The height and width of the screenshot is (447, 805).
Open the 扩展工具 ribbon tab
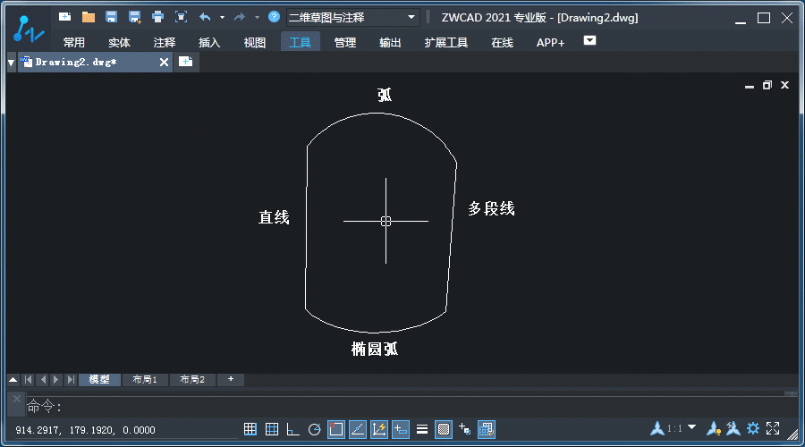tap(445, 42)
